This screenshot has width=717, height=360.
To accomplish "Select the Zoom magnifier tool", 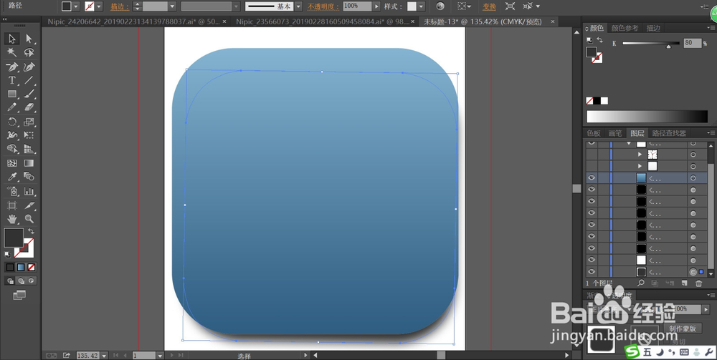I will [x=29, y=219].
